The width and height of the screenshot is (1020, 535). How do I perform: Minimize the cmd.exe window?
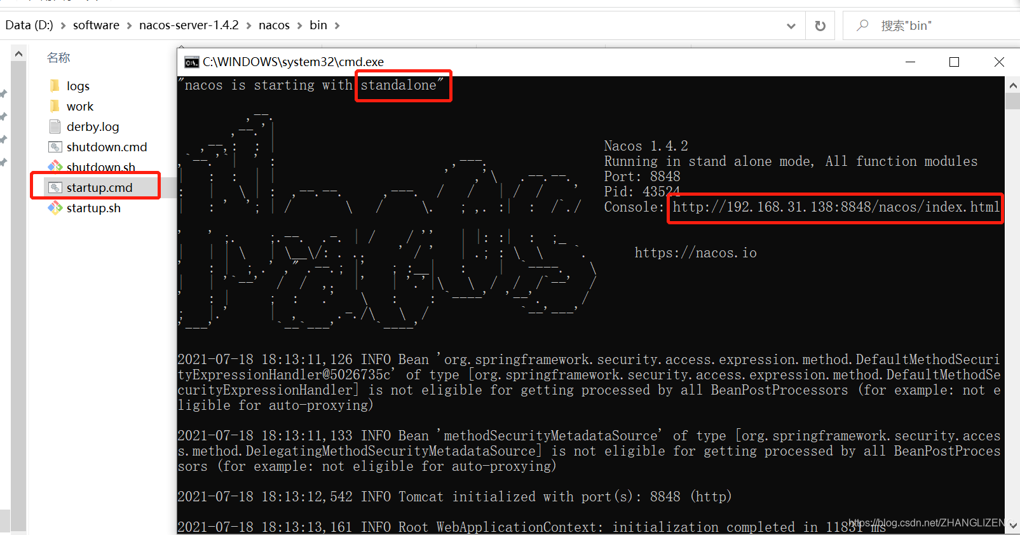pyautogui.click(x=910, y=62)
